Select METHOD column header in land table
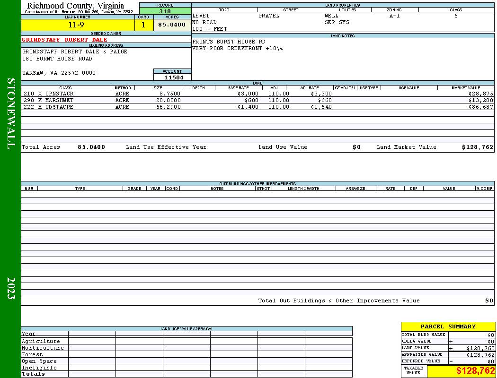 coord(123,88)
